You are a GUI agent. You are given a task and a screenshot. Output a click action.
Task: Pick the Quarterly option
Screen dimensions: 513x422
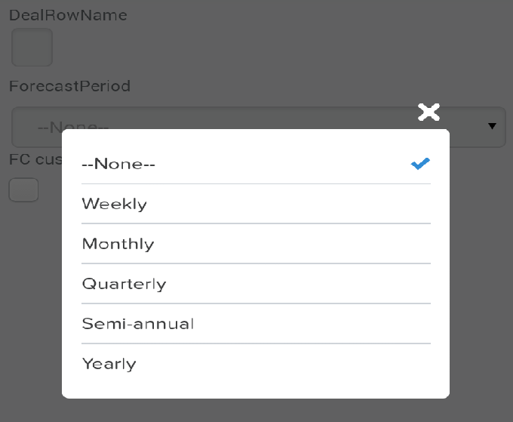(x=124, y=284)
